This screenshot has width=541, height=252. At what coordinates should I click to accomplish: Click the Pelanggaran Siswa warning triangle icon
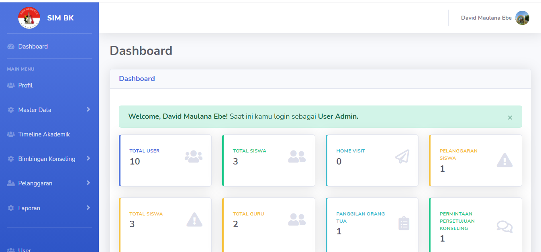[x=504, y=160]
